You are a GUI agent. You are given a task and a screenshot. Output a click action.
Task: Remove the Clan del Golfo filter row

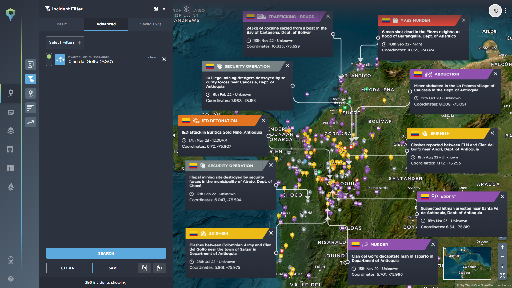[x=164, y=59]
